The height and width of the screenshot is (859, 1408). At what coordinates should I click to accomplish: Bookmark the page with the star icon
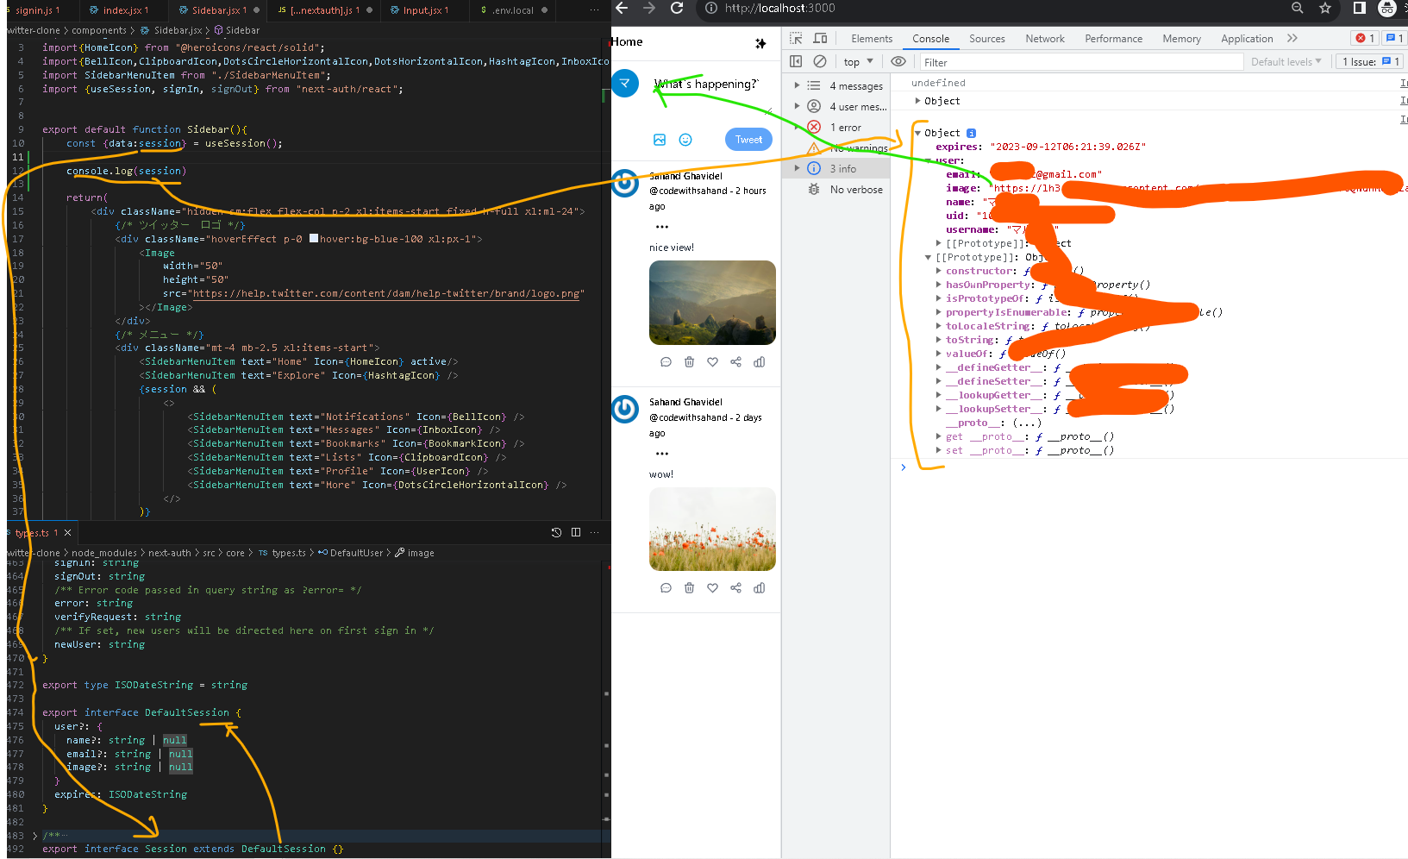pos(1325,9)
